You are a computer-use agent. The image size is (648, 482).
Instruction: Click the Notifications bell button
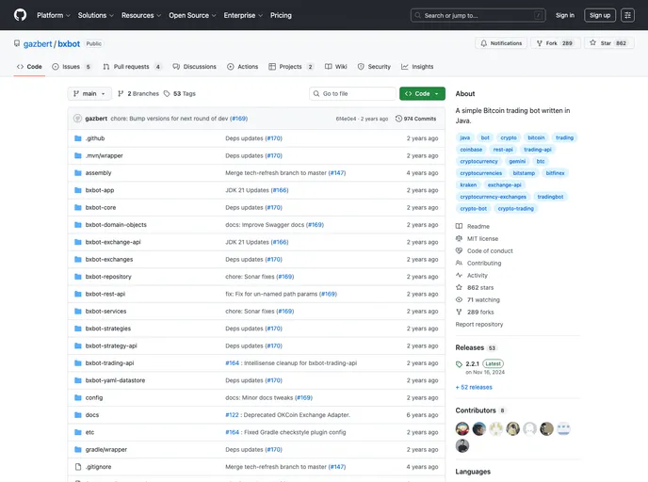tap(501, 43)
